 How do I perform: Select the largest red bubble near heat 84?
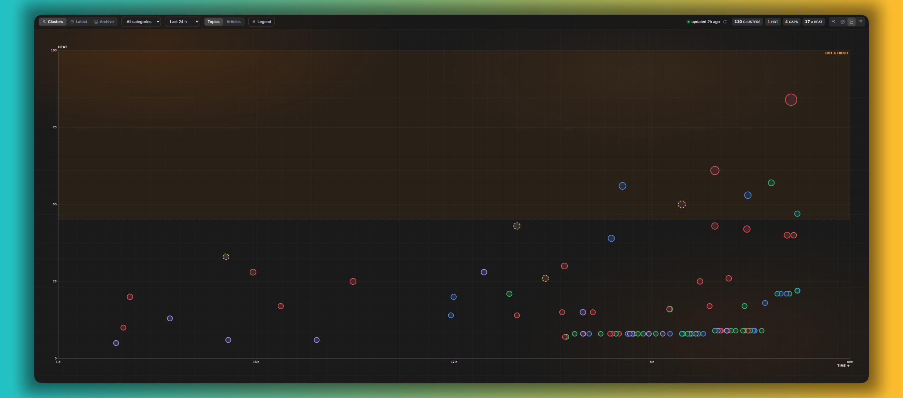pos(791,100)
